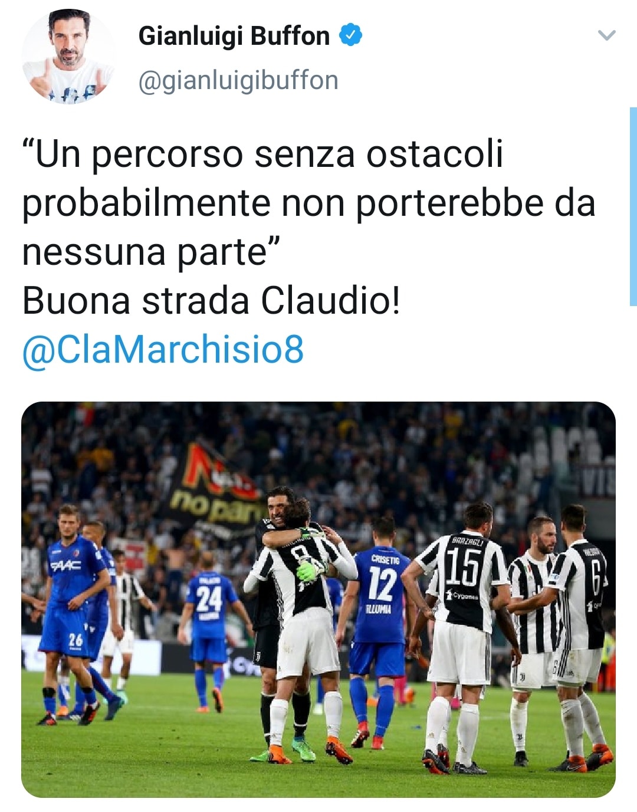Expand the tweet options chevron

[606, 35]
